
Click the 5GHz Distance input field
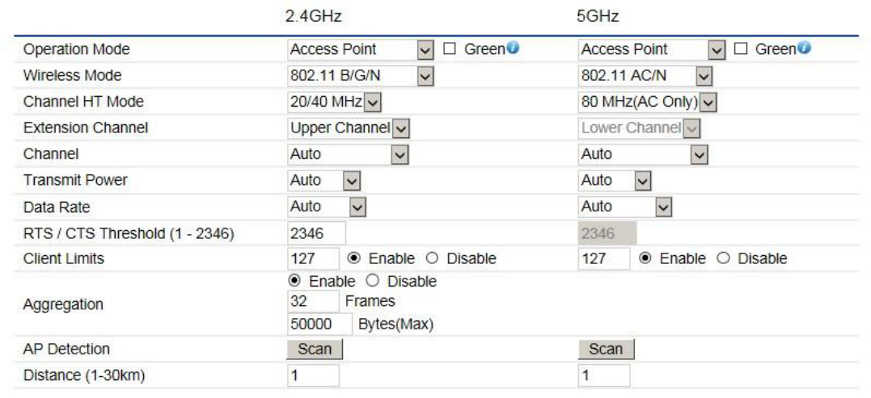[x=604, y=375]
